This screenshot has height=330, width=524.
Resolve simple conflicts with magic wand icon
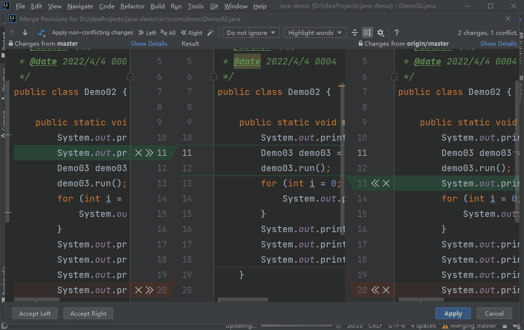pos(211,32)
